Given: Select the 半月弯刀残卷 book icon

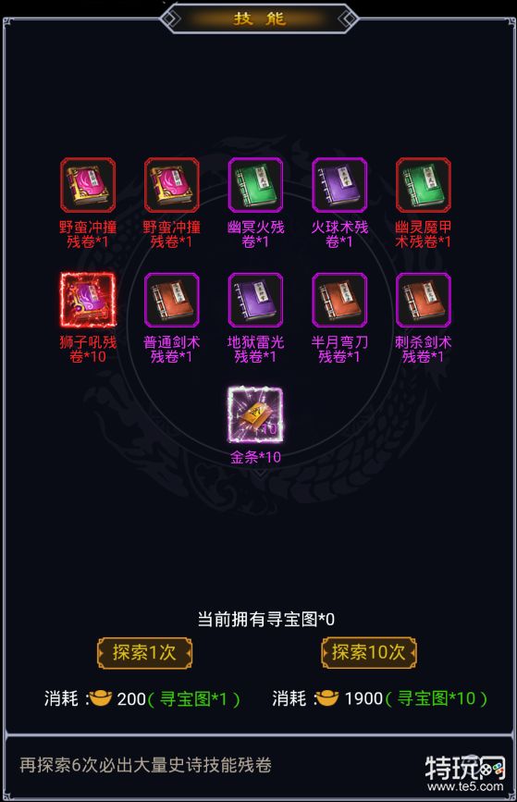Looking at the screenshot, I should pyautogui.click(x=339, y=300).
